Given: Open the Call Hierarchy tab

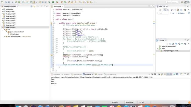Looking at the screenshot, I should (110, 74).
